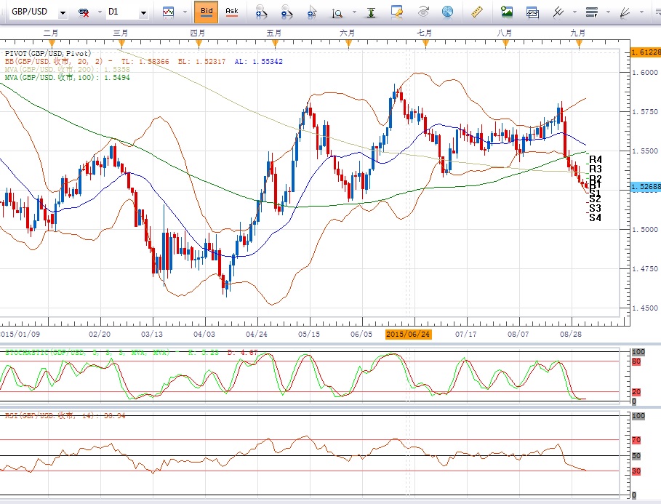Click the RSI 50 level label

pos(636,456)
